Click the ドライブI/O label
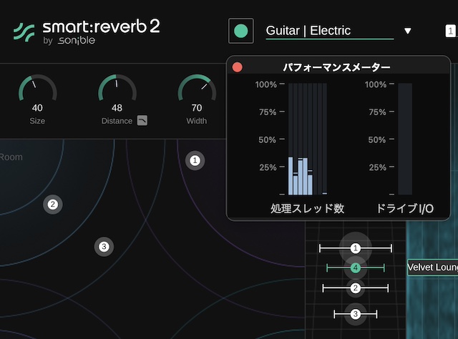Screen dimensions: 458x339 [405, 208]
